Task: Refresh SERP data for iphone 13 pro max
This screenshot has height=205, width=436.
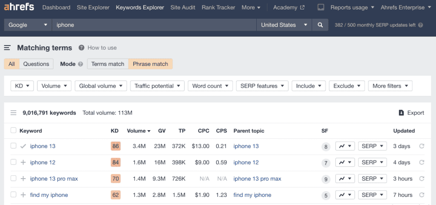Action: (422, 179)
